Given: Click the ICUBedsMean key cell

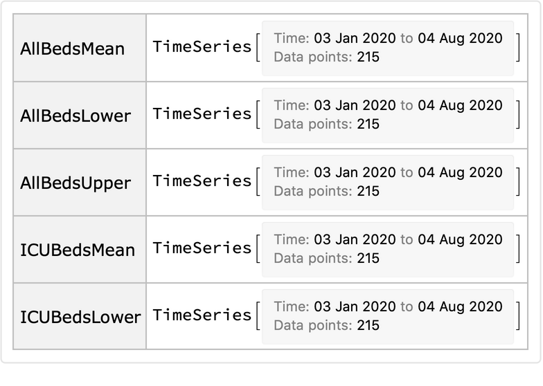Looking at the screenshot, I should [78, 250].
